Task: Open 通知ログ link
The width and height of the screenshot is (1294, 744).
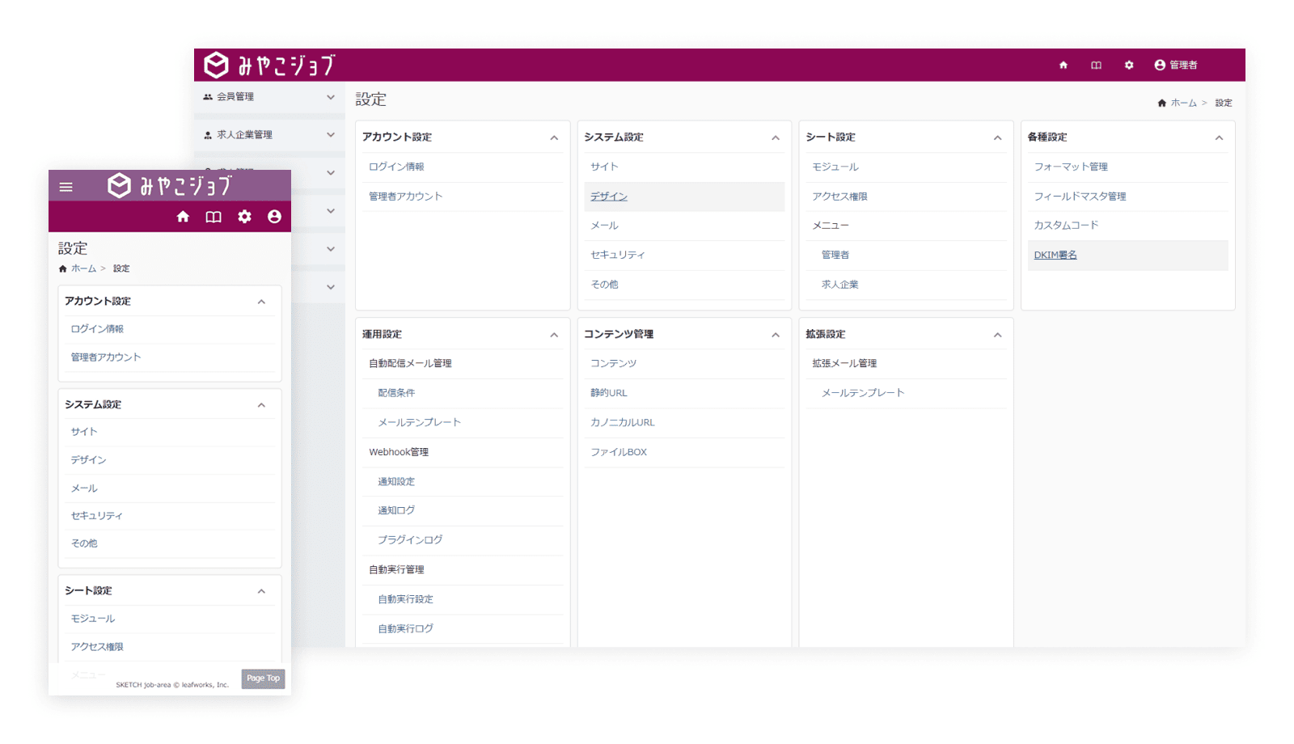Action: (x=396, y=510)
